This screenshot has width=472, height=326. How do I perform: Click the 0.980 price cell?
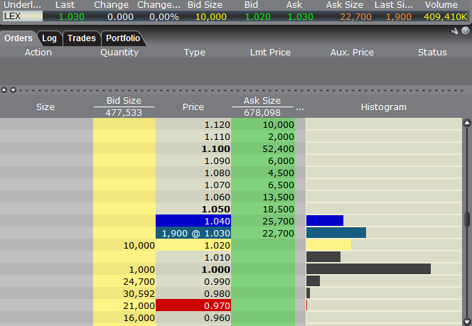tap(193, 293)
